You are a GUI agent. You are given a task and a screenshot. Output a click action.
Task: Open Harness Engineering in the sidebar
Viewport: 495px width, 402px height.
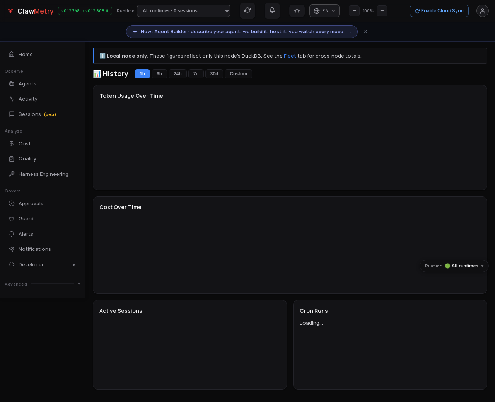pos(43,174)
